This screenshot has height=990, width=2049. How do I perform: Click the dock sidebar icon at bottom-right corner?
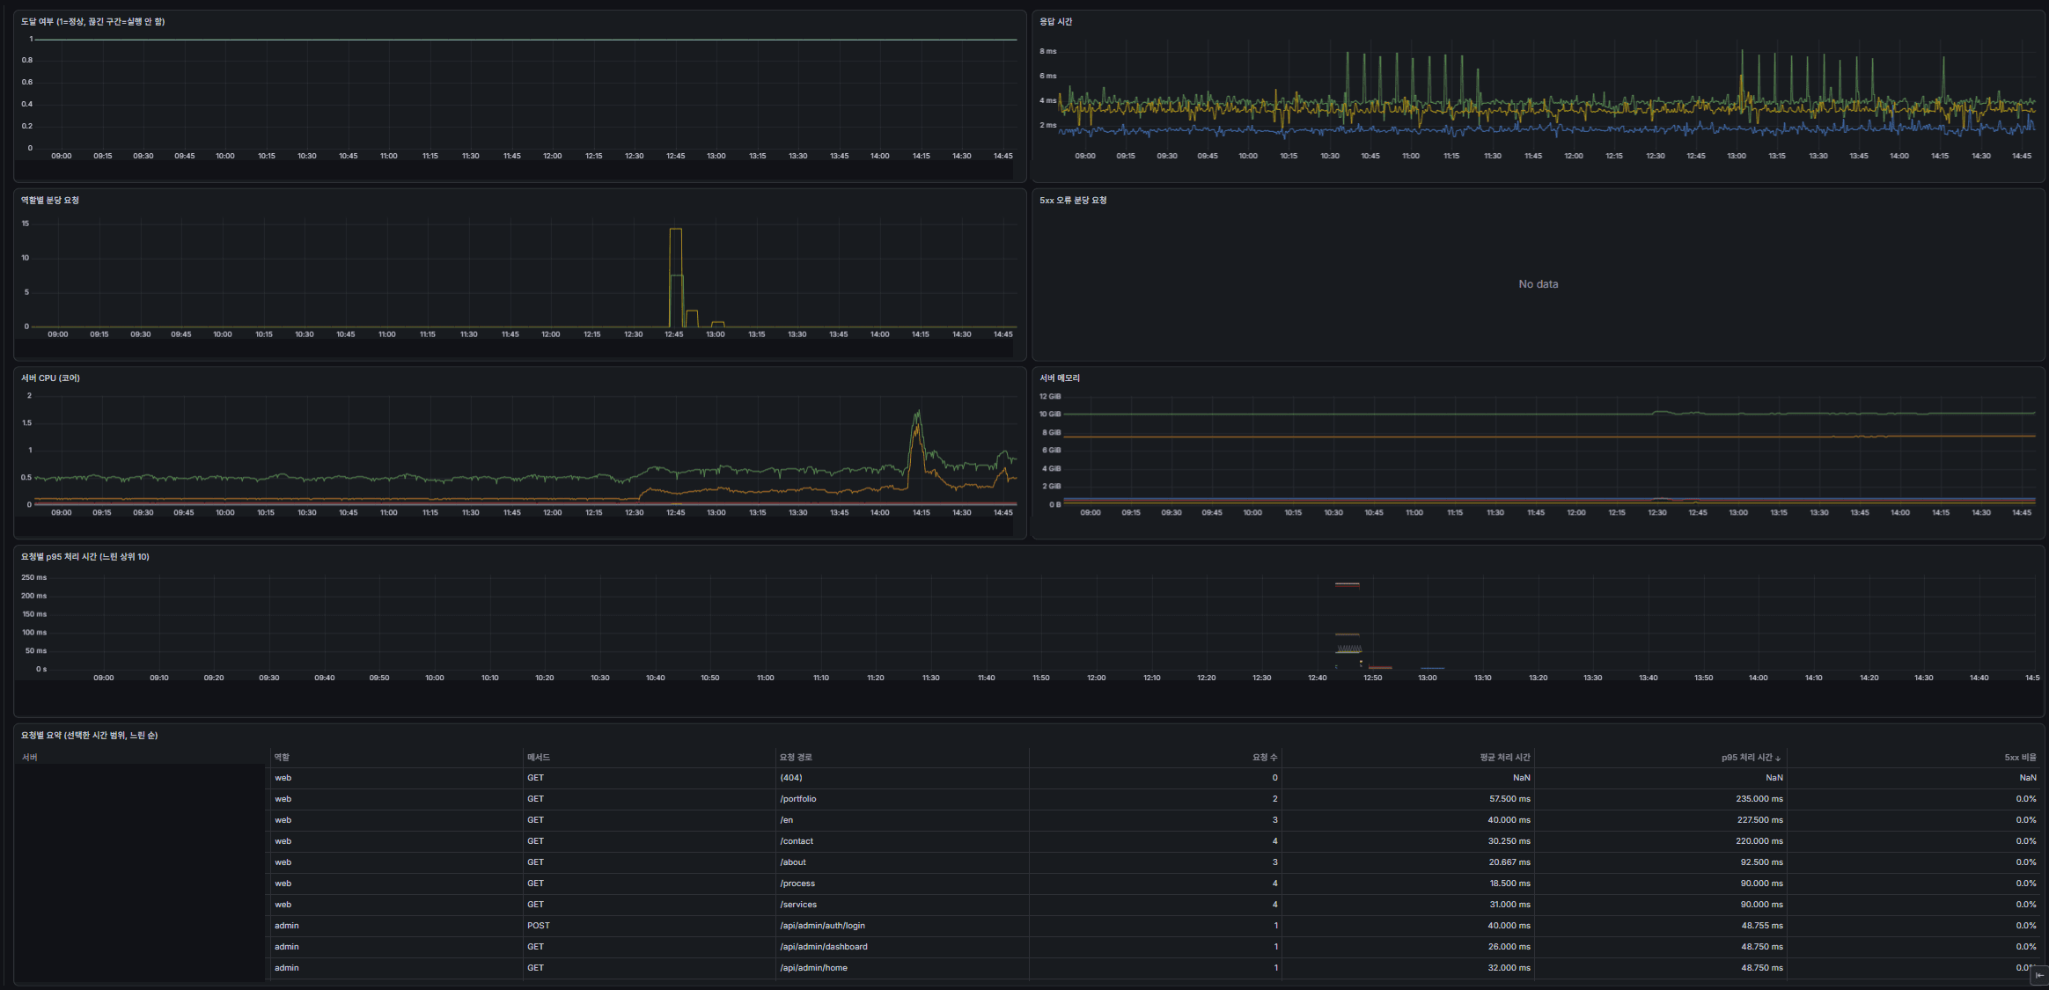click(2039, 975)
